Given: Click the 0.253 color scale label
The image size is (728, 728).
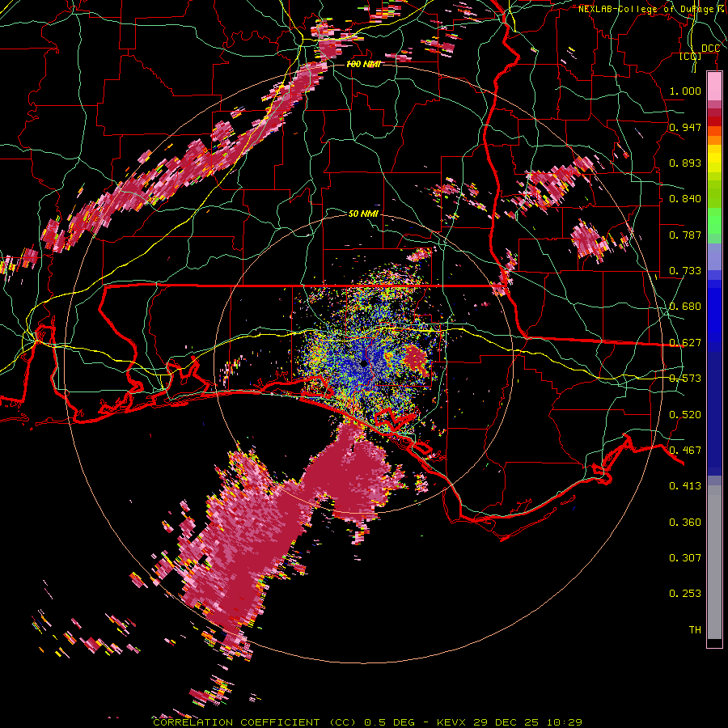Looking at the screenshot, I should [x=685, y=594].
